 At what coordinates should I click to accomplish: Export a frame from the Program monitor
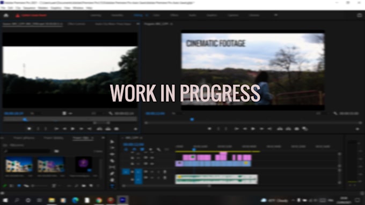tap(296, 129)
